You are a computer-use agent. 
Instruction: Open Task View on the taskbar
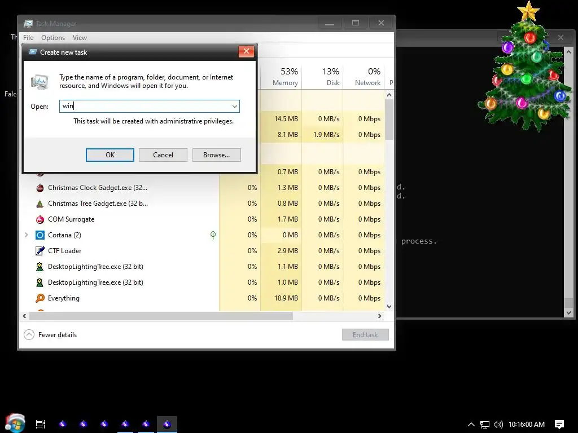pyautogui.click(x=41, y=424)
